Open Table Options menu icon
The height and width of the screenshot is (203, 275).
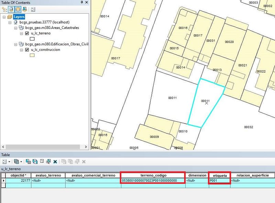(4, 162)
